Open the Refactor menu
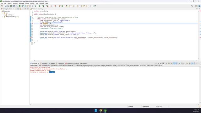 (15, 3)
